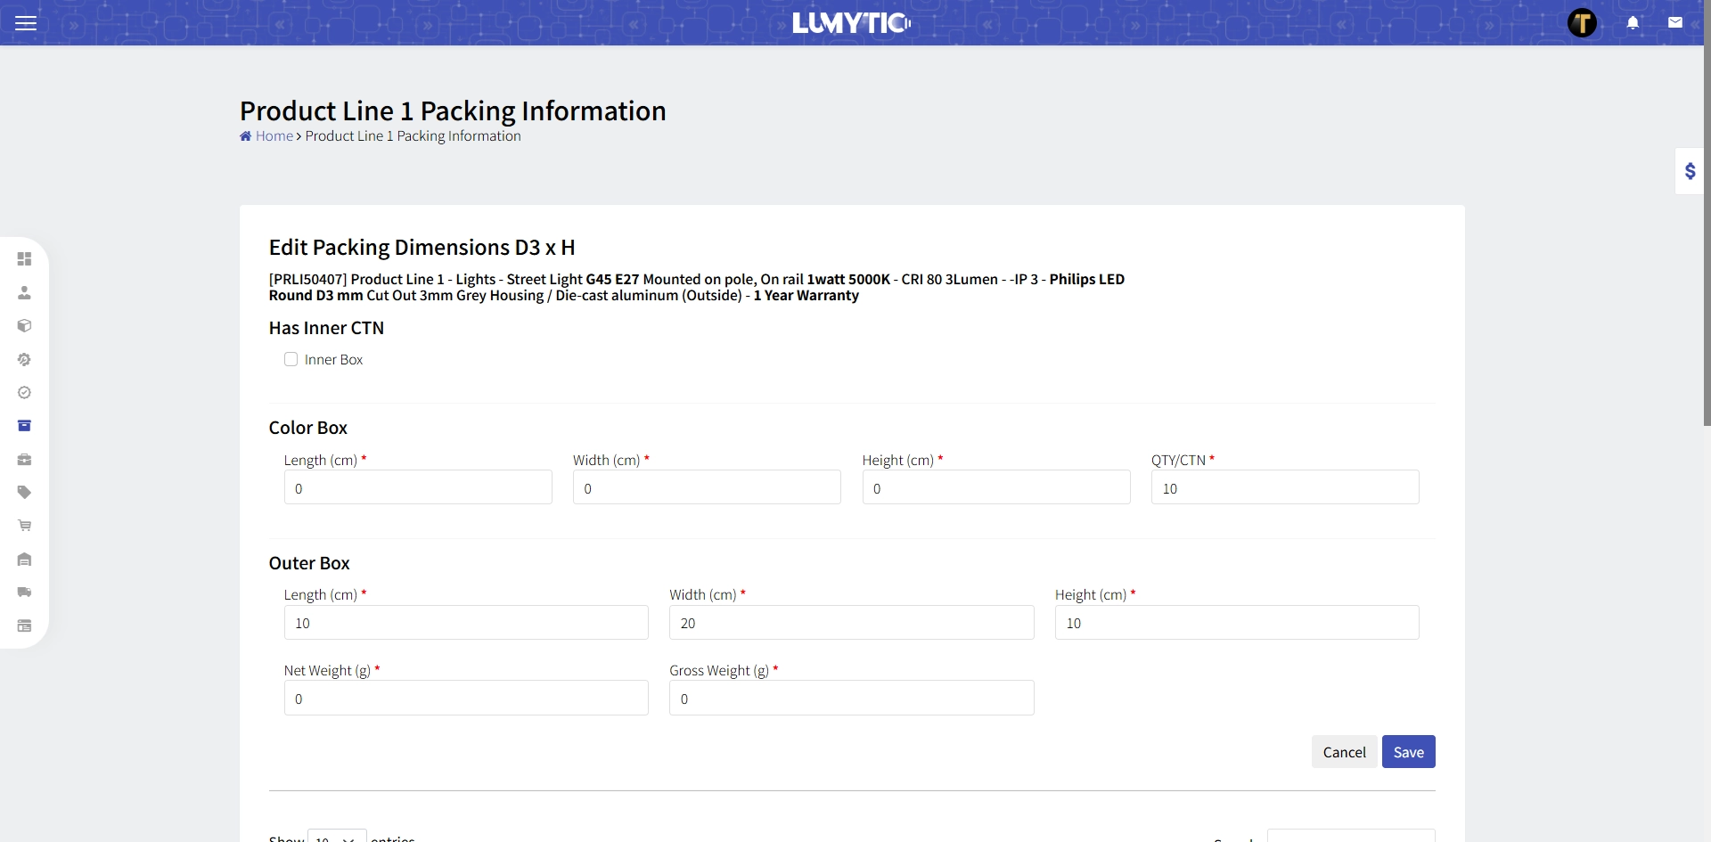Viewport: 1711px width, 842px height.
Task: Expand the Show entries dropdown
Action: click(x=337, y=836)
